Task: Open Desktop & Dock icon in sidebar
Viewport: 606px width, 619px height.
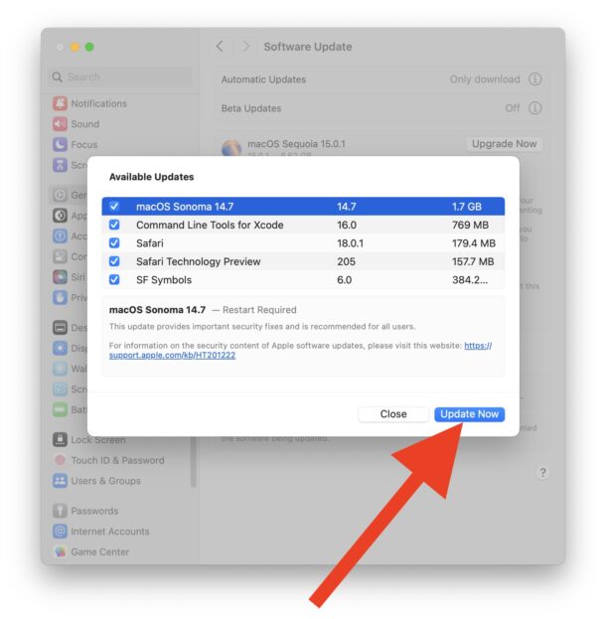Action: pos(60,328)
